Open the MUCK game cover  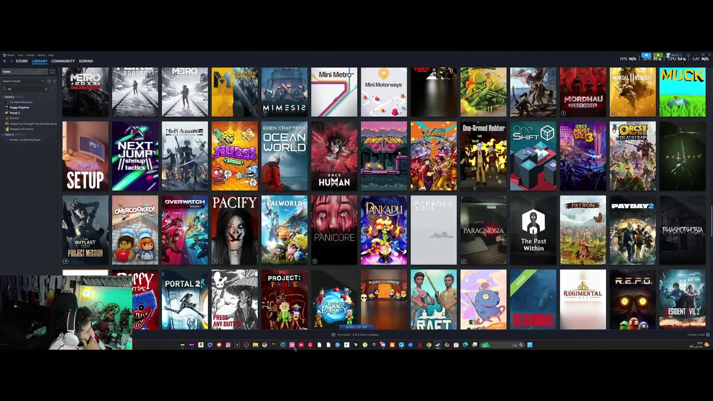(x=682, y=92)
